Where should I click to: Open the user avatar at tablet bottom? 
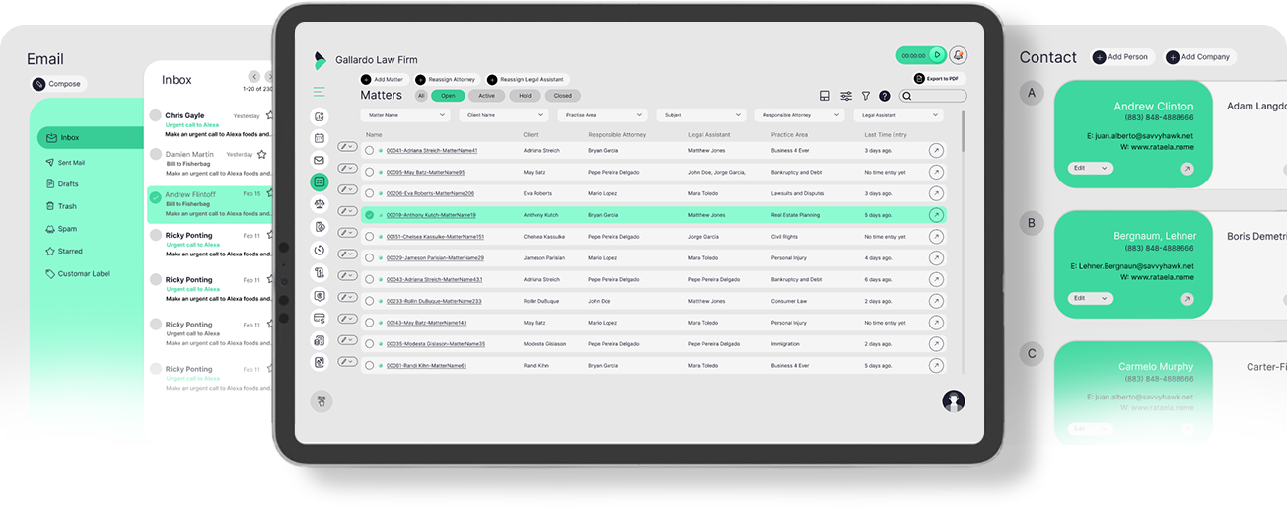pyautogui.click(x=954, y=400)
